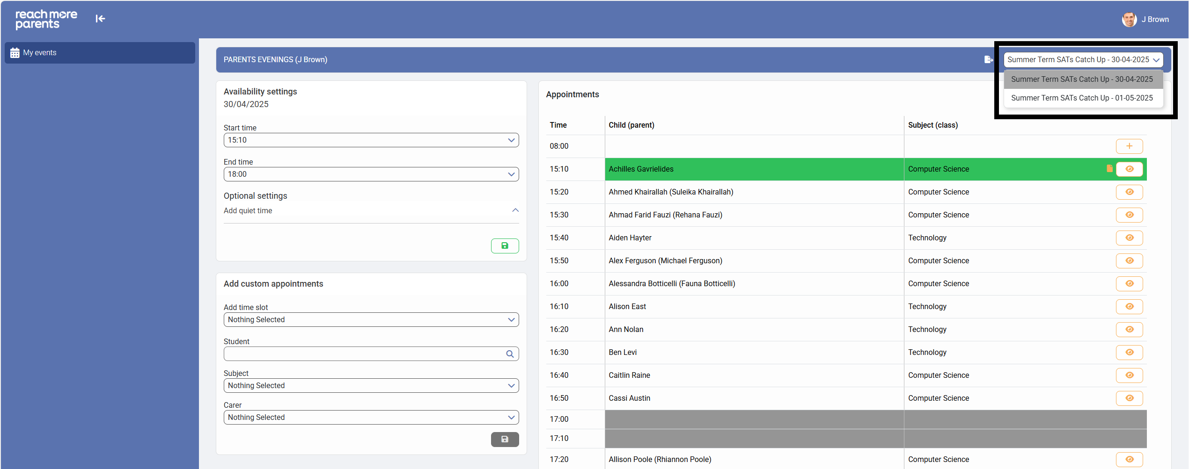
Task: View Ahmed Khairallah appointment with eye icon
Action: [x=1129, y=192]
